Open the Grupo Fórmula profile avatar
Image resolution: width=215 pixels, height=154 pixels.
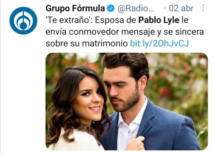point(23,21)
